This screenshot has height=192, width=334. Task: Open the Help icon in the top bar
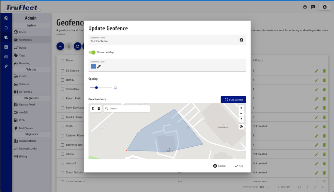(x=305, y=7)
